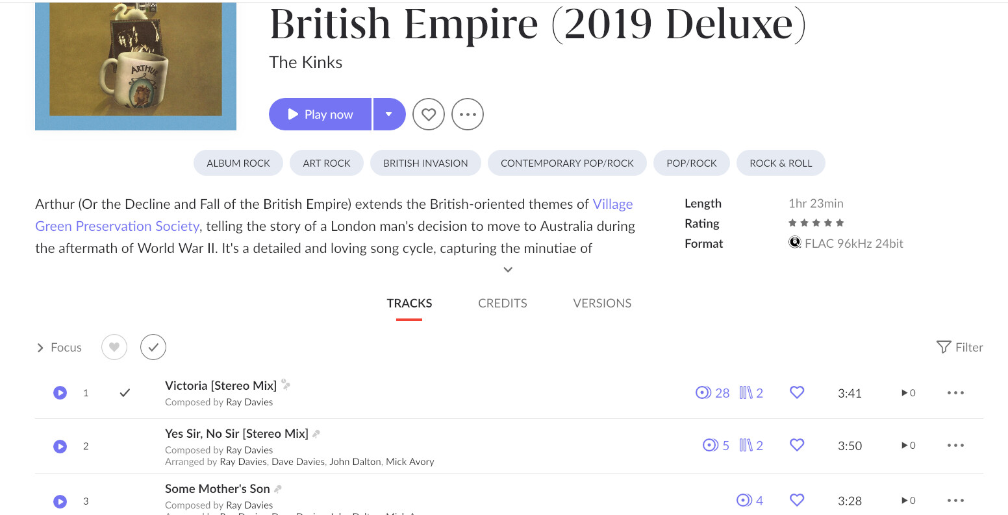This screenshot has height=515, width=1008.
Task: Play track 1 Victoria
Action: 60,392
